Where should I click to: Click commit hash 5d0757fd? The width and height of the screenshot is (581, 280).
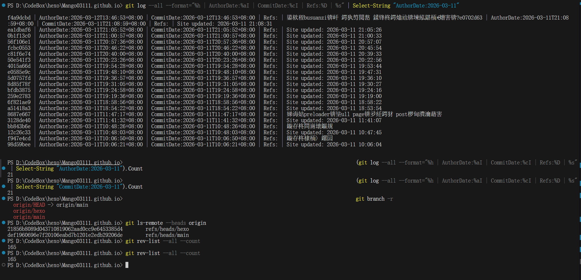click(19, 78)
